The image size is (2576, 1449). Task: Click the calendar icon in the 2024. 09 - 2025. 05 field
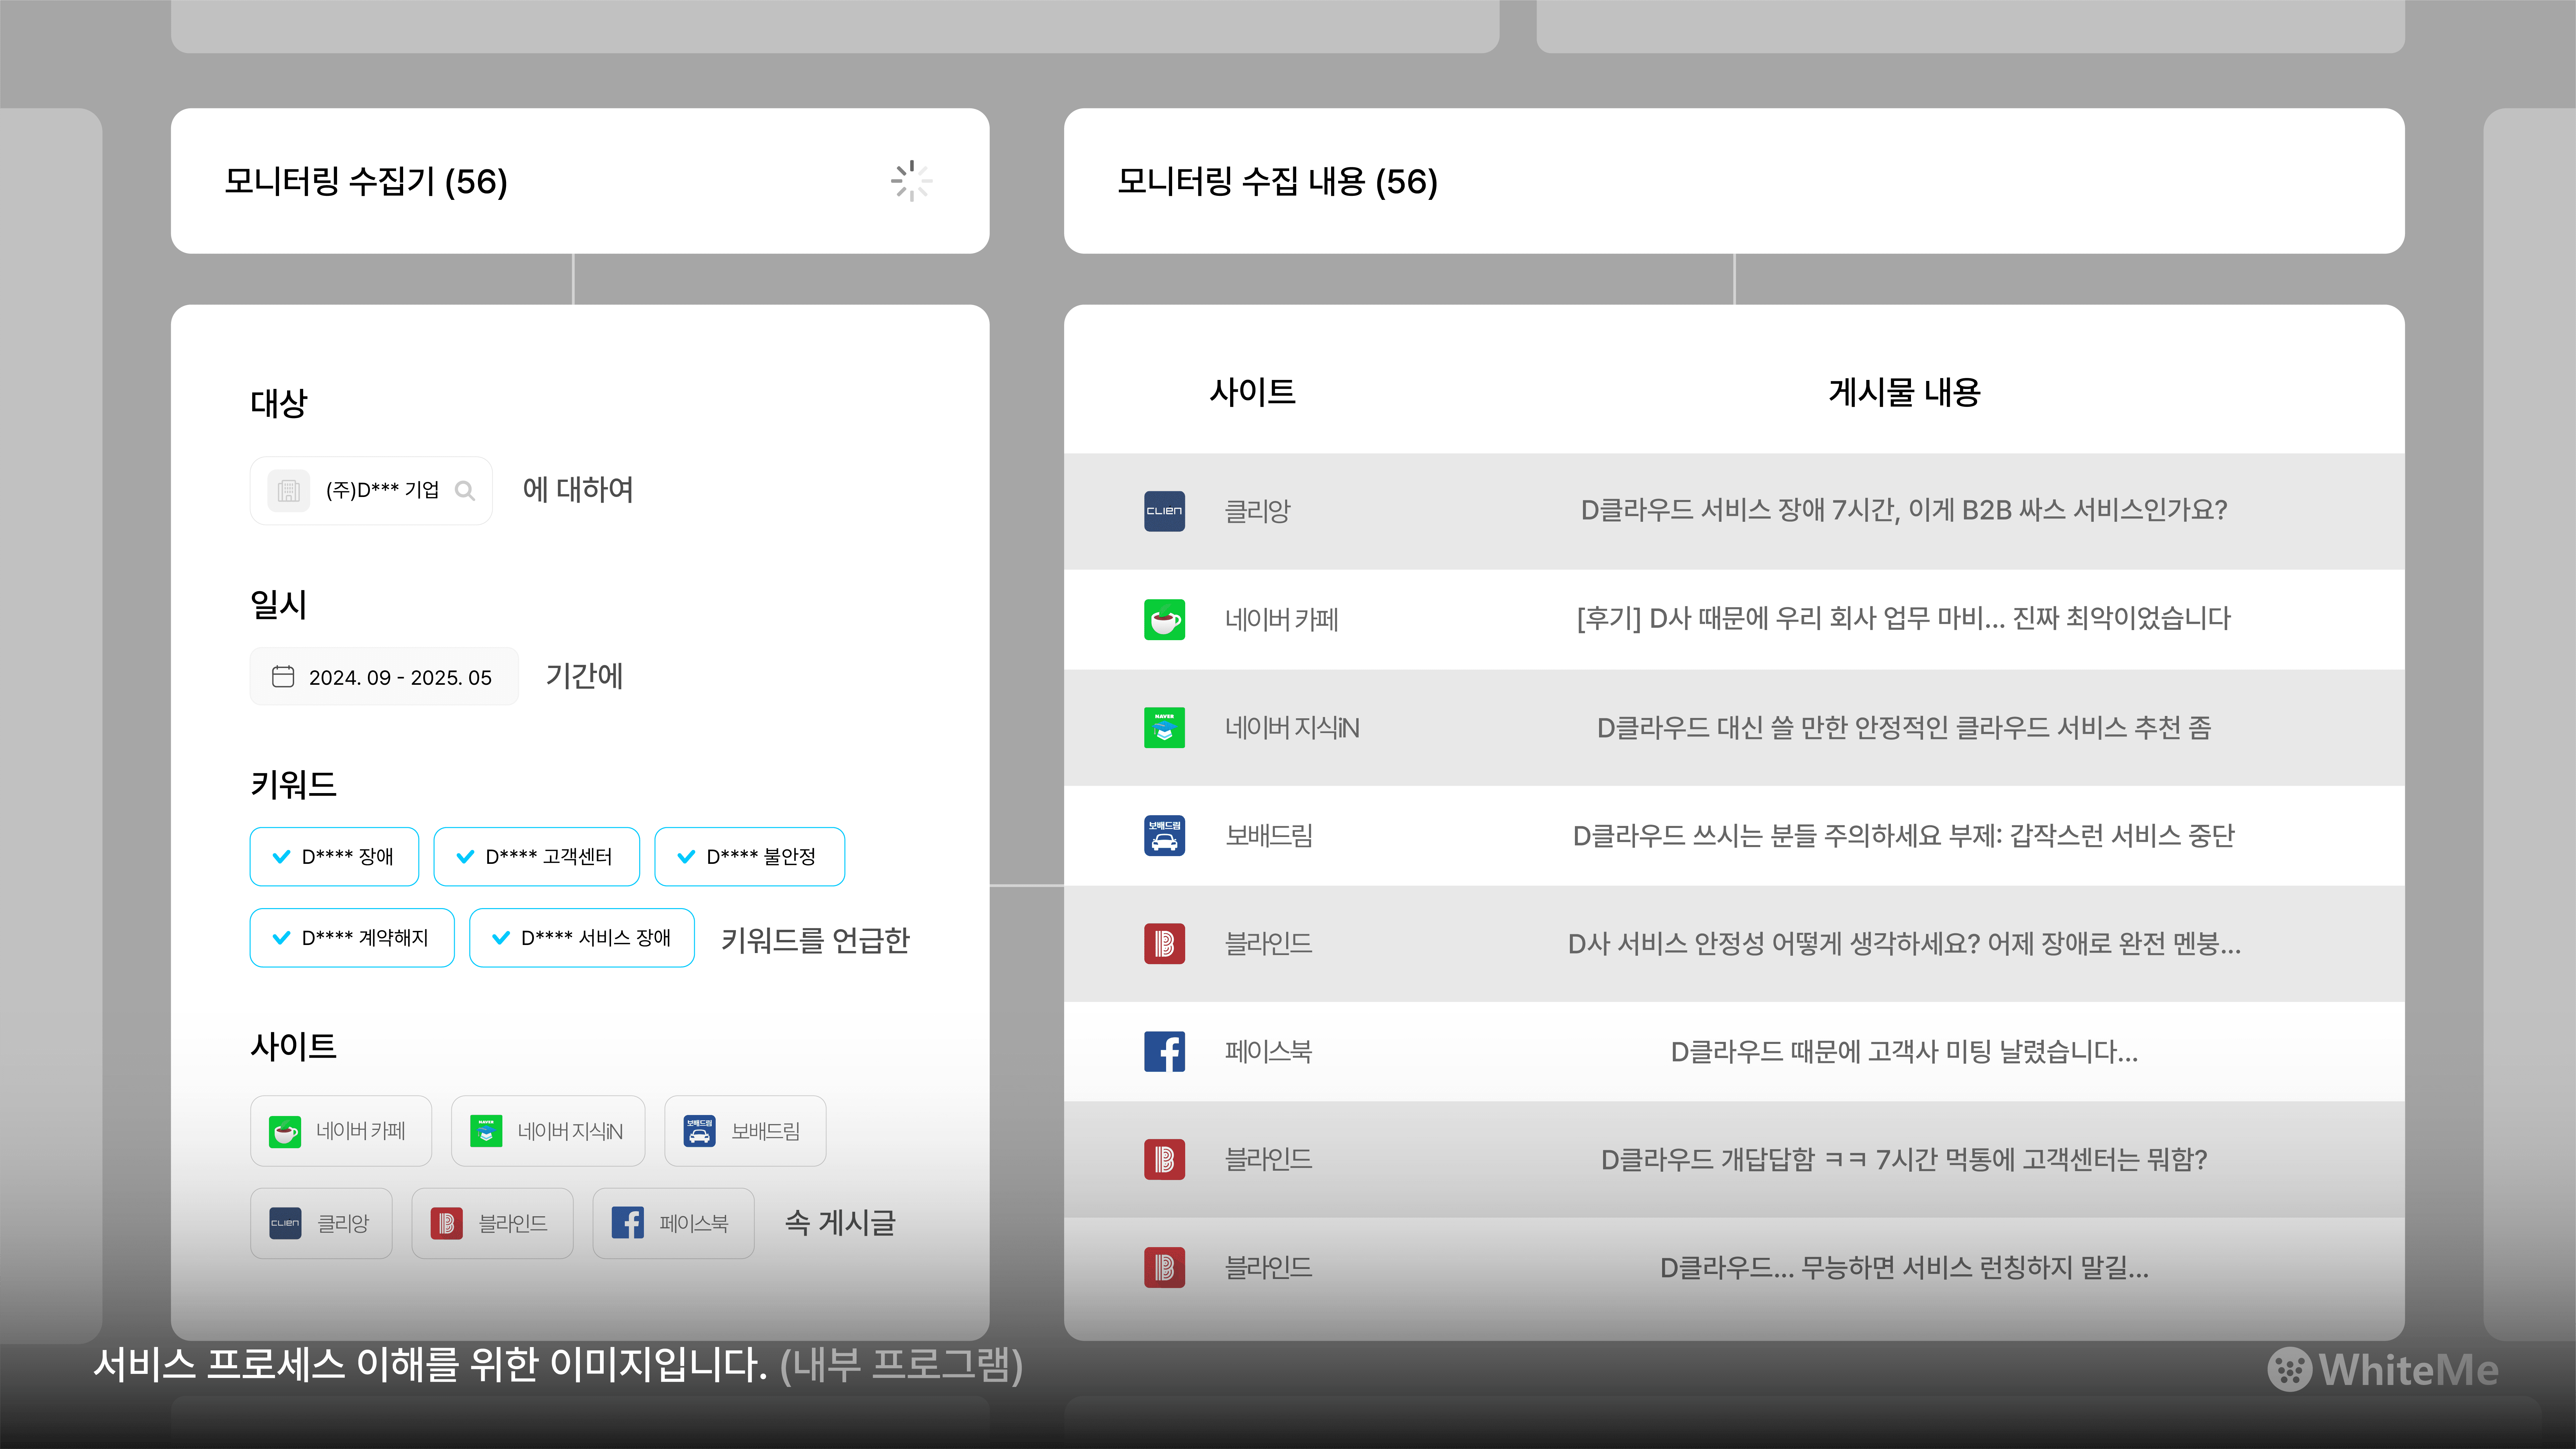pos(283,677)
